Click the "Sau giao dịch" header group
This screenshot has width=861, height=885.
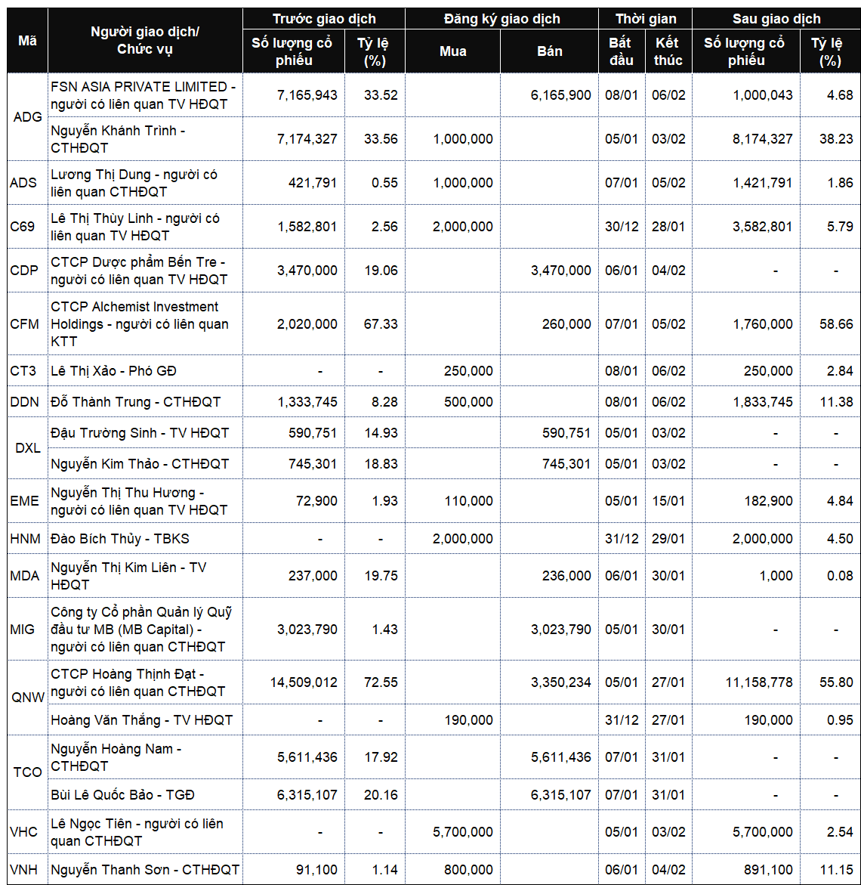[x=776, y=19]
